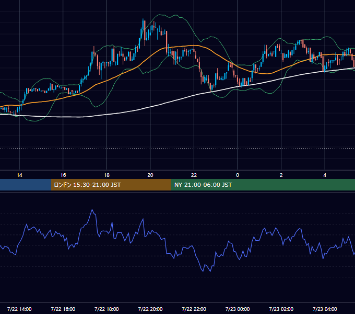Click the 7/23 04:00 time label

(325, 309)
